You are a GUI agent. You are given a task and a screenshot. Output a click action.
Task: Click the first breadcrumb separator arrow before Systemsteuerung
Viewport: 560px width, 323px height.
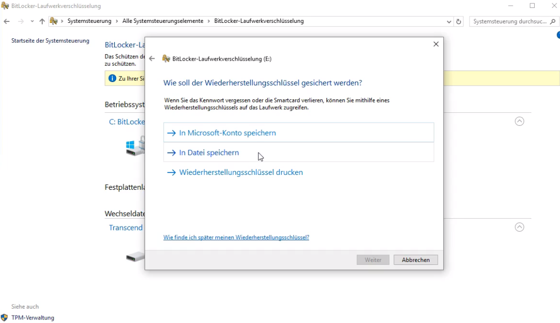(x=62, y=21)
